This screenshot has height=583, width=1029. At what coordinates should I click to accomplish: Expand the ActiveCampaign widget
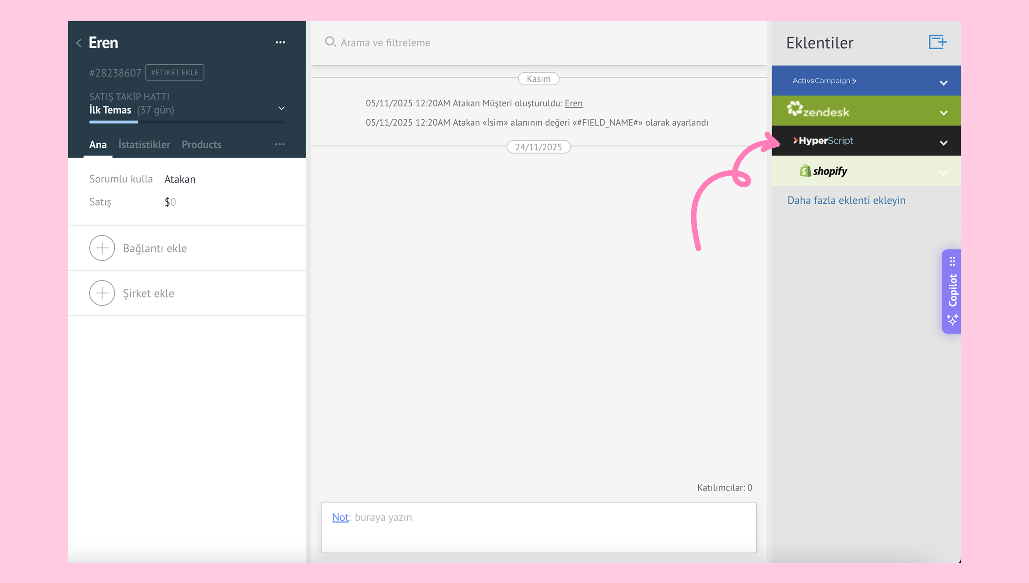944,83
